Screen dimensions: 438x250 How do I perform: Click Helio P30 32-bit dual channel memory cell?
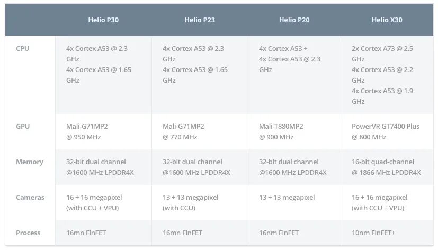click(x=100, y=167)
